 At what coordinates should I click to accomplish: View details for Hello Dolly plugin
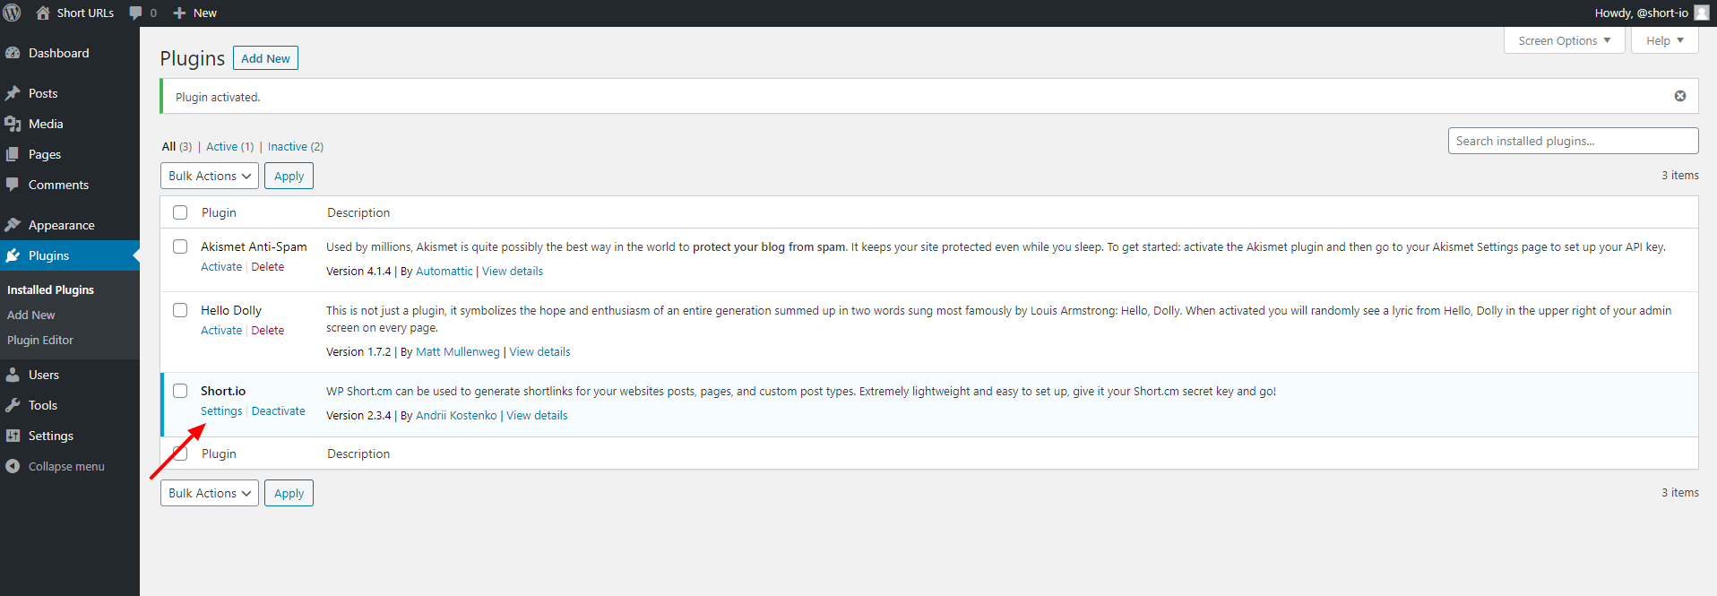point(540,351)
